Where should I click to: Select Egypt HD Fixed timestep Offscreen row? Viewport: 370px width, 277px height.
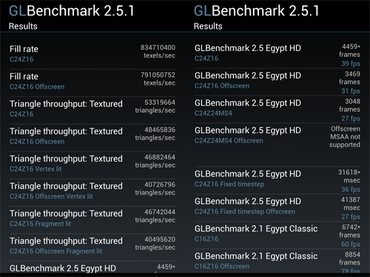point(277,208)
